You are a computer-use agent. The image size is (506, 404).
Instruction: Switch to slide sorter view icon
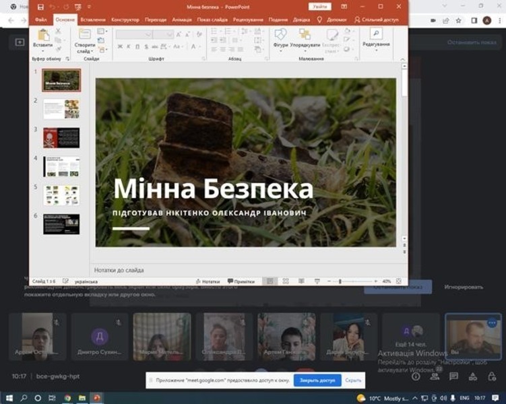286,281
